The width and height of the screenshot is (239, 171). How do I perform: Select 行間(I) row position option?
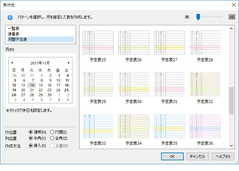tap(52, 132)
